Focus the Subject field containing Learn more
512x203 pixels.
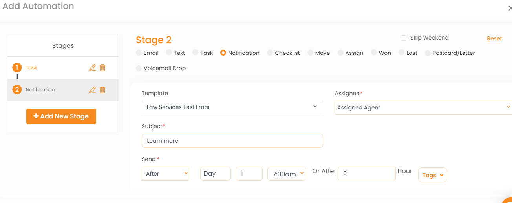232,141
